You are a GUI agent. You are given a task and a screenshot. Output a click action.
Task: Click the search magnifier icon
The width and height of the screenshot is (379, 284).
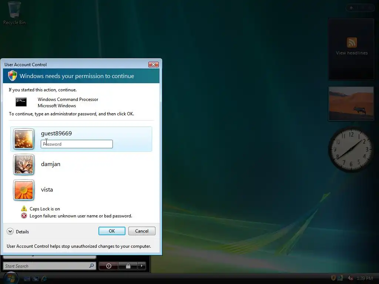[x=92, y=266]
